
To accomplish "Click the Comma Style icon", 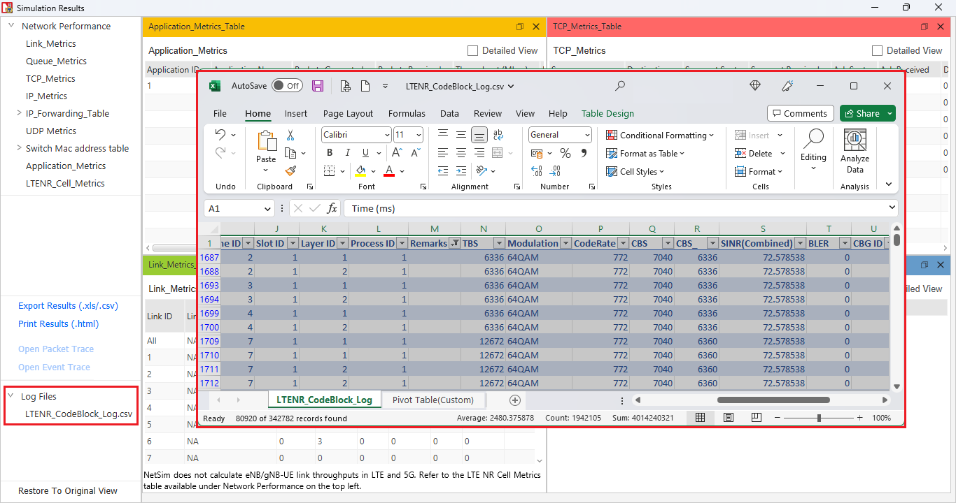I will tap(584, 153).
